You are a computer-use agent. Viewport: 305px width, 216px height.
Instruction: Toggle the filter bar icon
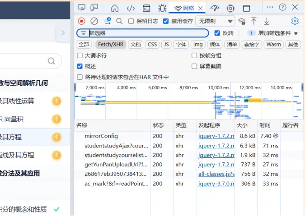(107, 21)
